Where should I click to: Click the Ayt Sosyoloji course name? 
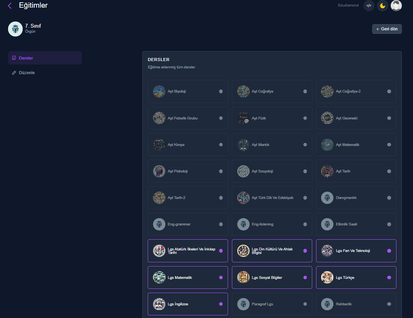(262, 171)
